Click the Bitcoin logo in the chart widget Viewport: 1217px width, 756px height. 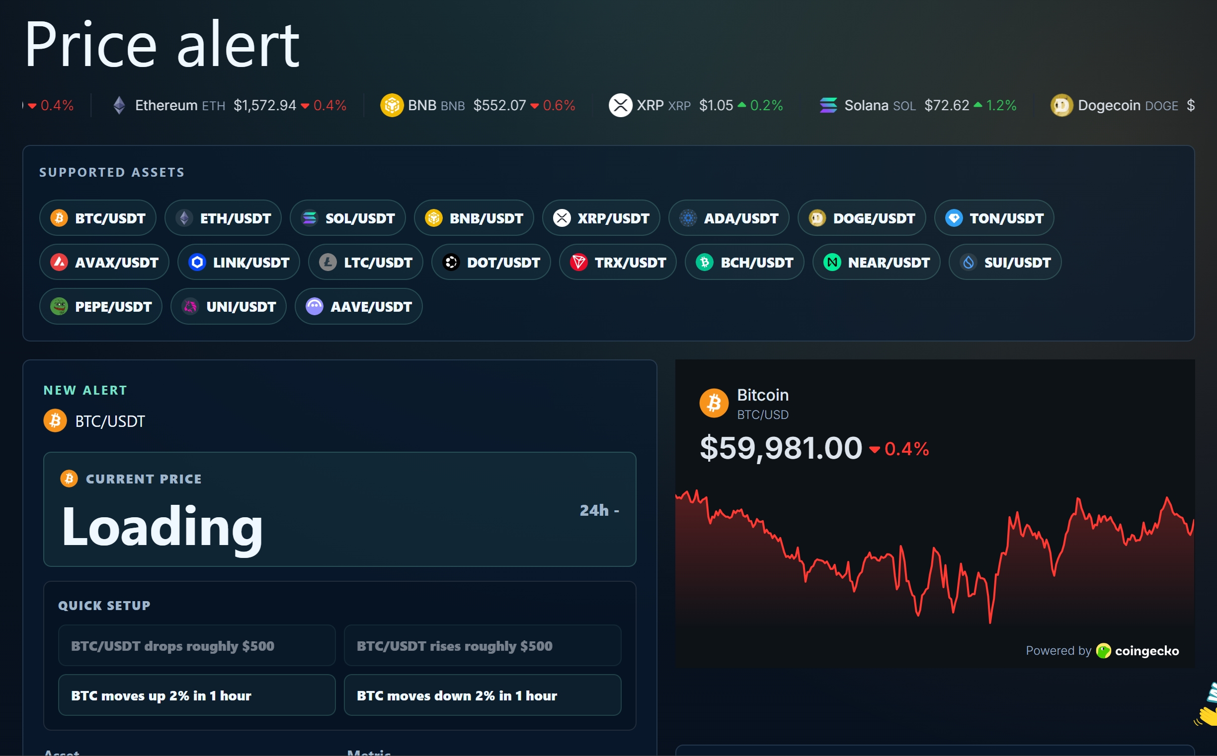pyautogui.click(x=714, y=403)
